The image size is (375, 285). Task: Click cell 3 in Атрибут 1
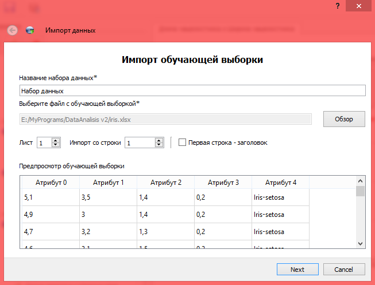coord(109,215)
